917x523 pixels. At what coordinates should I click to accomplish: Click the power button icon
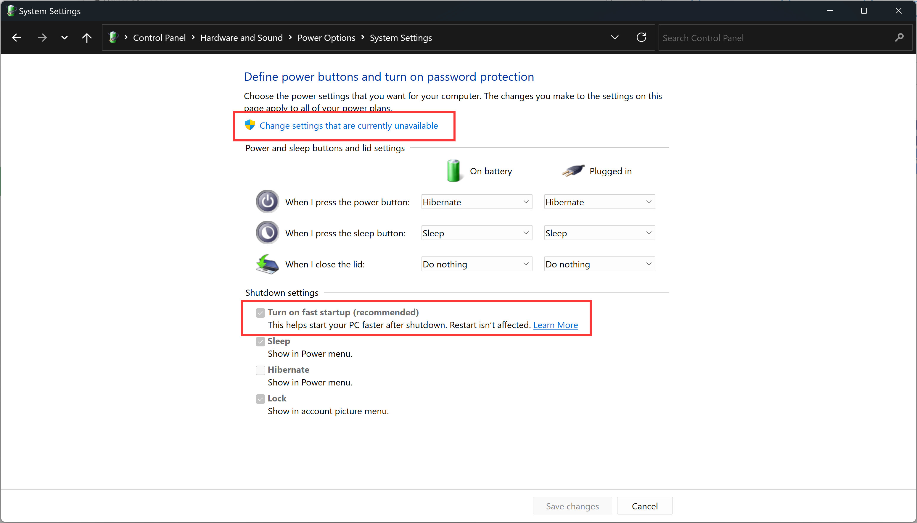(x=267, y=202)
